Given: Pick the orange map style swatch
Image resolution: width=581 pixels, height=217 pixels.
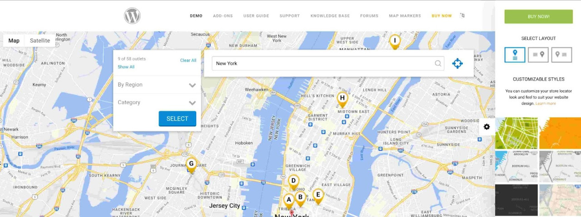Looking at the screenshot, I should pyautogui.click(x=560, y=133).
